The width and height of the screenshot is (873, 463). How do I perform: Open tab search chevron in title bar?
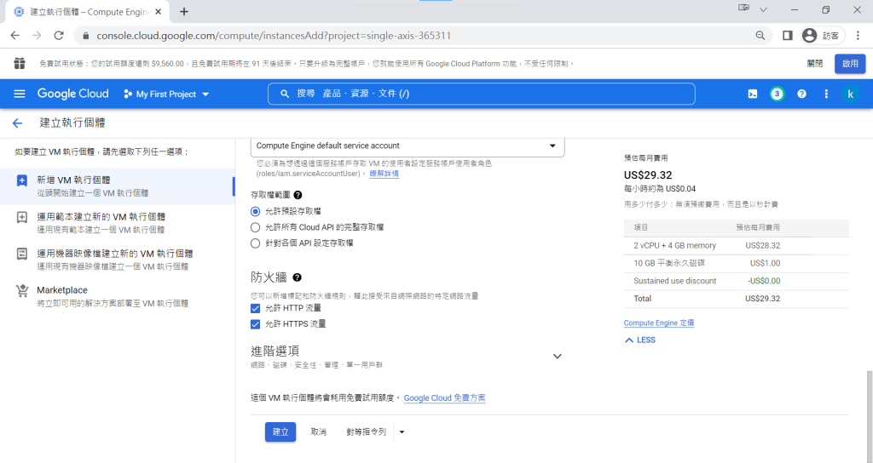[x=763, y=10]
